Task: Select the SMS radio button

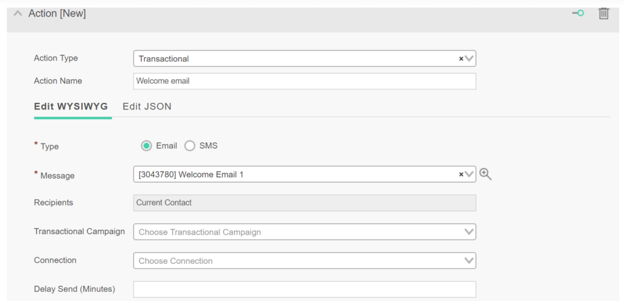Action: click(190, 146)
